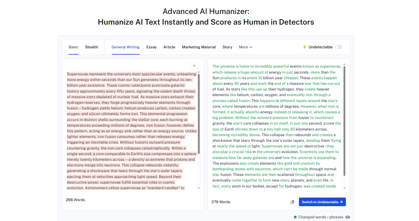419x221 pixels.
Task: Click the output panel scroll up arrow
Action: click(x=344, y=64)
